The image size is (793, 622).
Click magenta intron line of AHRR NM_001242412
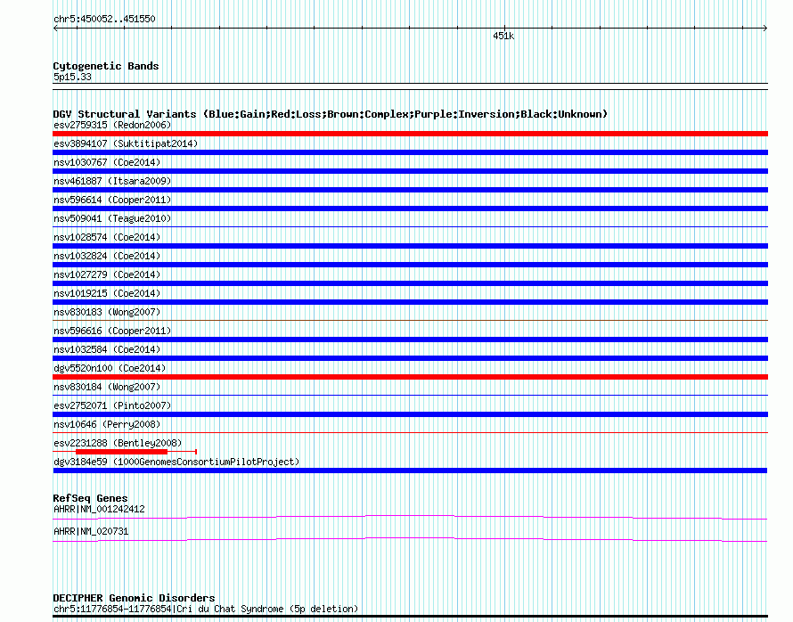410,516
